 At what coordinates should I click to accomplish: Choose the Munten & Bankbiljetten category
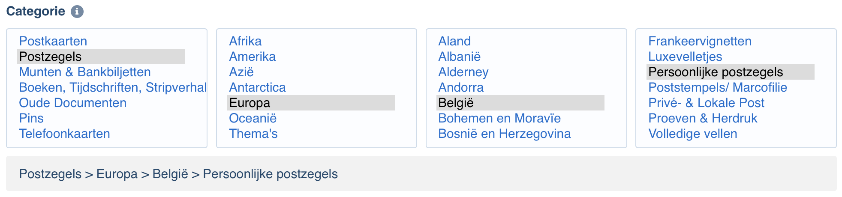click(x=85, y=72)
